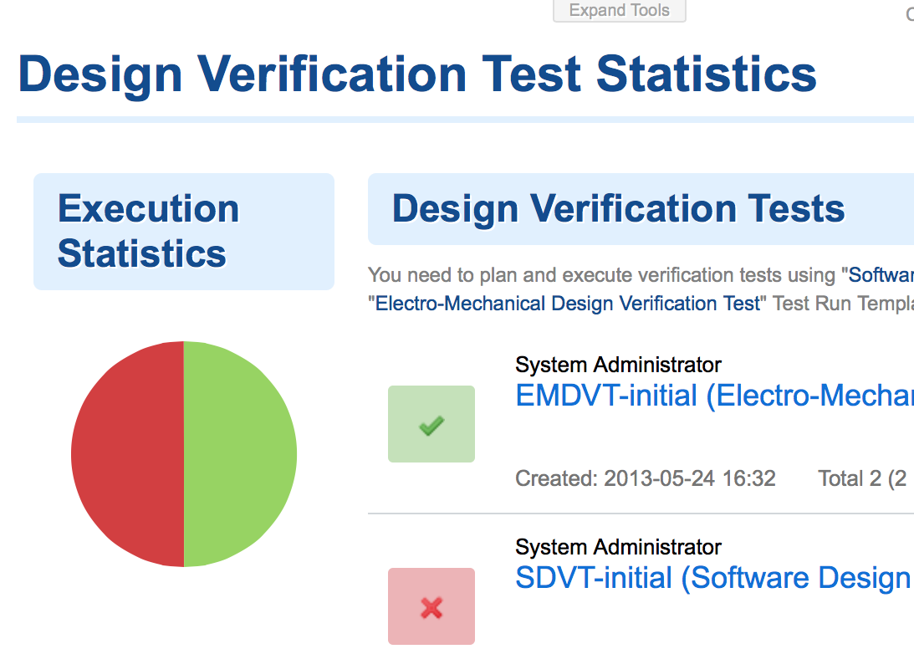The height and width of the screenshot is (649, 914).
Task: Follow the partially visible "Software" template link
Action: point(880,275)
